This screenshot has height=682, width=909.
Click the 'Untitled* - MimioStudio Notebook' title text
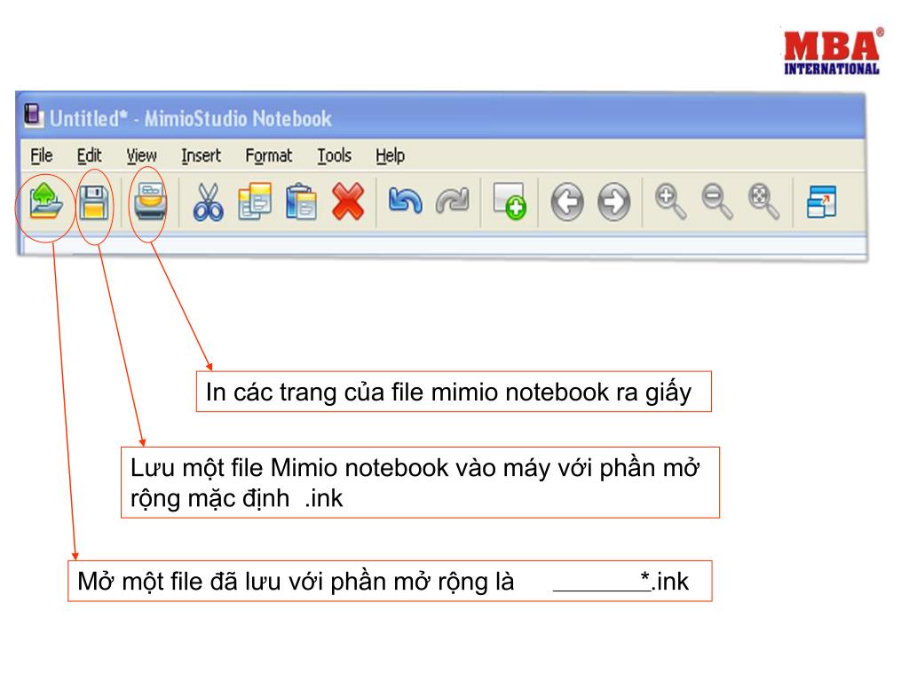tap(190, 119)
